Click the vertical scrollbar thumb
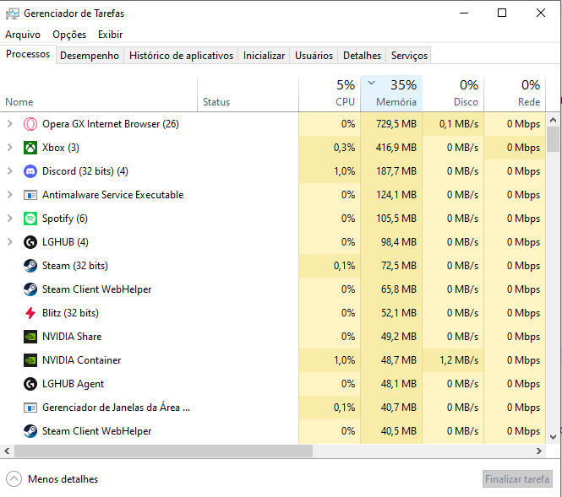The image size is (562, 497). 553,139
